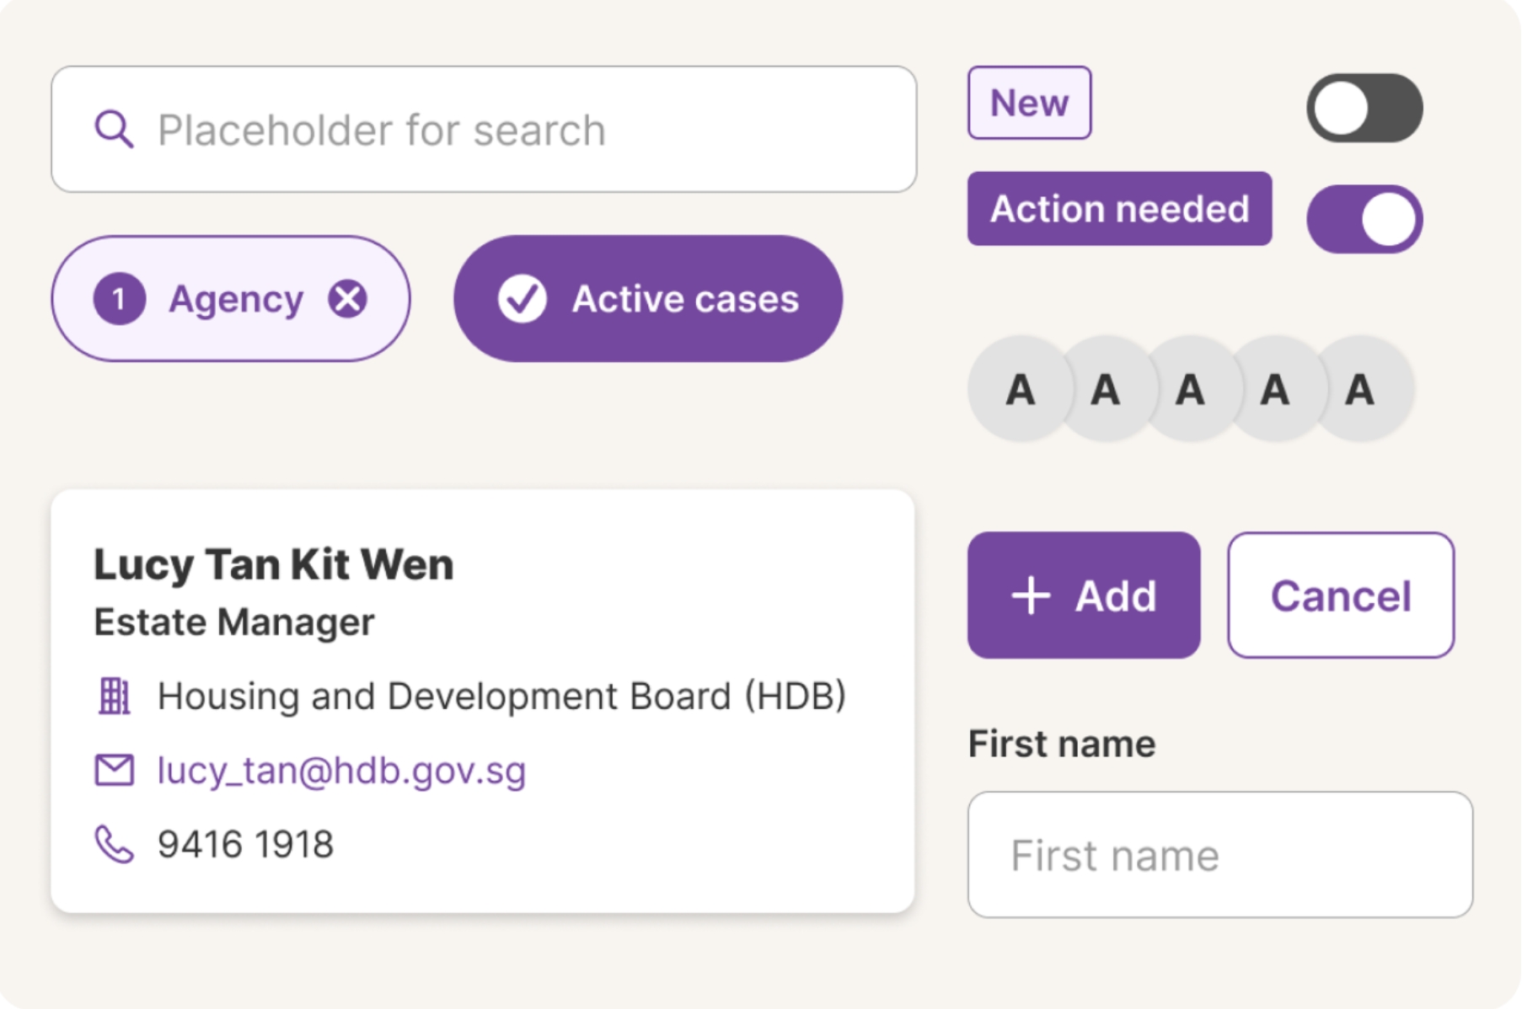Image resolution: width=1522 pixels, height=1009 pixels.
Task: Click the Action needed tag badge
Action: coord(1119,209)
